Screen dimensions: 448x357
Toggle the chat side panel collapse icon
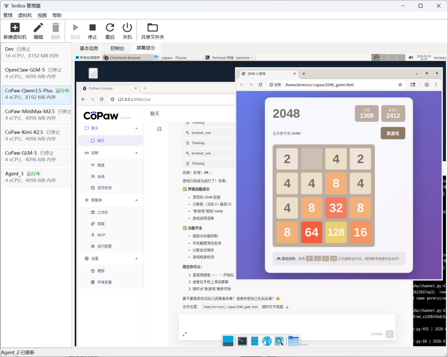(159, 129)
